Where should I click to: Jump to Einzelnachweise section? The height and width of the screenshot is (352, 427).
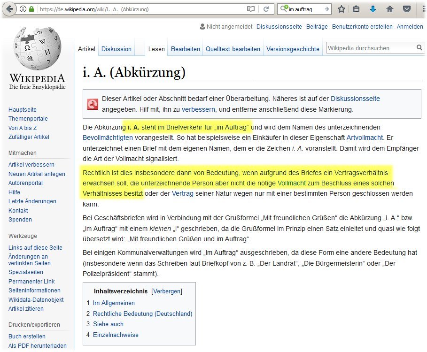pos(116,335)
